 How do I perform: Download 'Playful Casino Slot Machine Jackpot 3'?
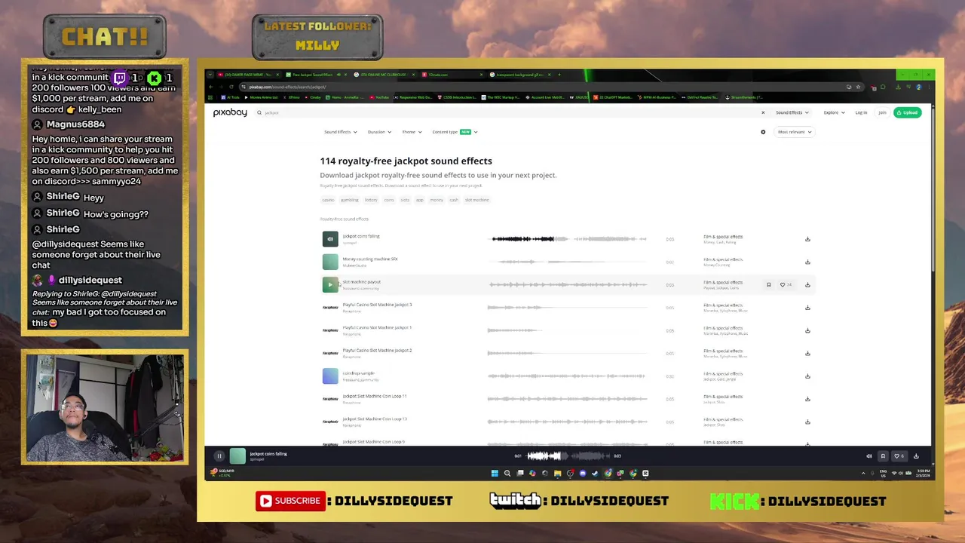click(x=807, y=308)
